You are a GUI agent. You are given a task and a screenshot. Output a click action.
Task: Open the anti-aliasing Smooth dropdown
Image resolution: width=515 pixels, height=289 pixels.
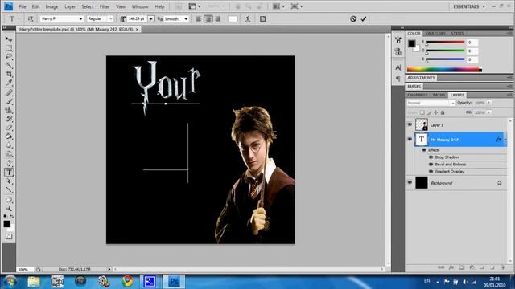186,19
